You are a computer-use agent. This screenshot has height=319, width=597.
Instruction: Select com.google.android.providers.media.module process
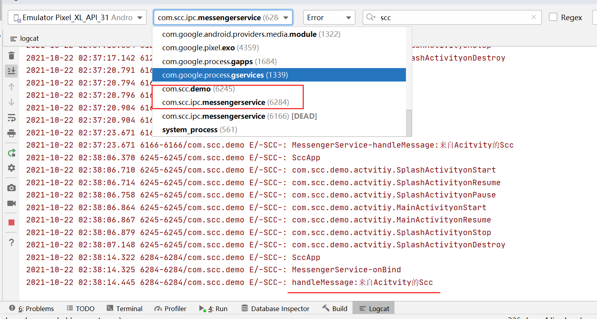click(279, 34)
